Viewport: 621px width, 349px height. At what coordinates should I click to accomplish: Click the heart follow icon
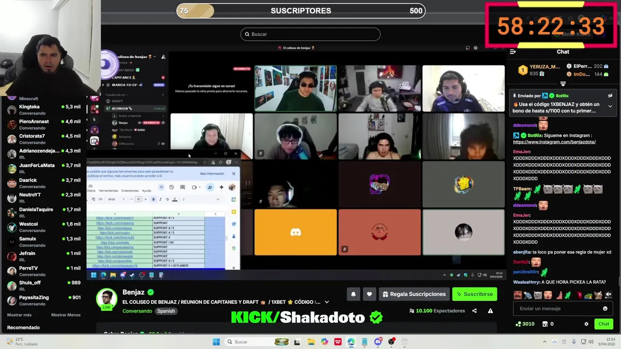click(x=369, y=294)
